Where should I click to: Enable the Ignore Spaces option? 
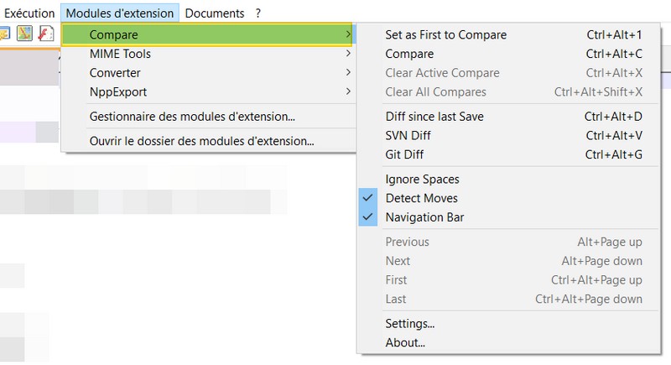pos(422,179)
